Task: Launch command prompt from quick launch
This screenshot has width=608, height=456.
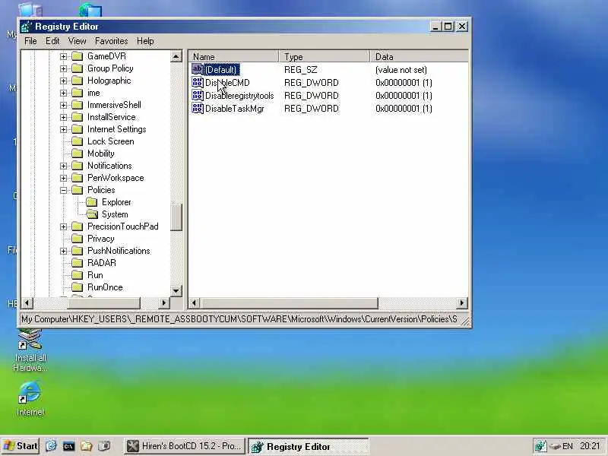Action: point(68,446)
